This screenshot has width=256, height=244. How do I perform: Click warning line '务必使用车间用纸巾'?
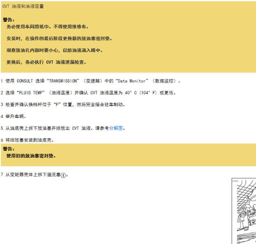28,27
